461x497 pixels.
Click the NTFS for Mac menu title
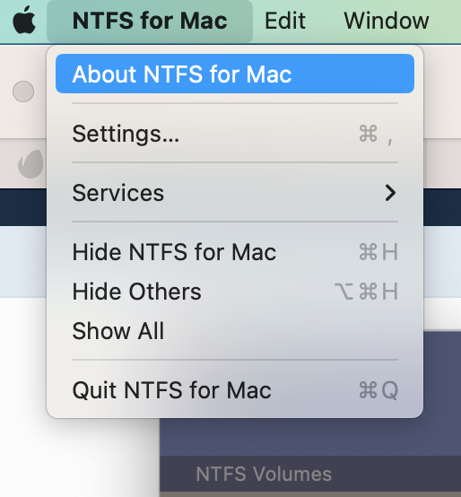pos(150,22)
